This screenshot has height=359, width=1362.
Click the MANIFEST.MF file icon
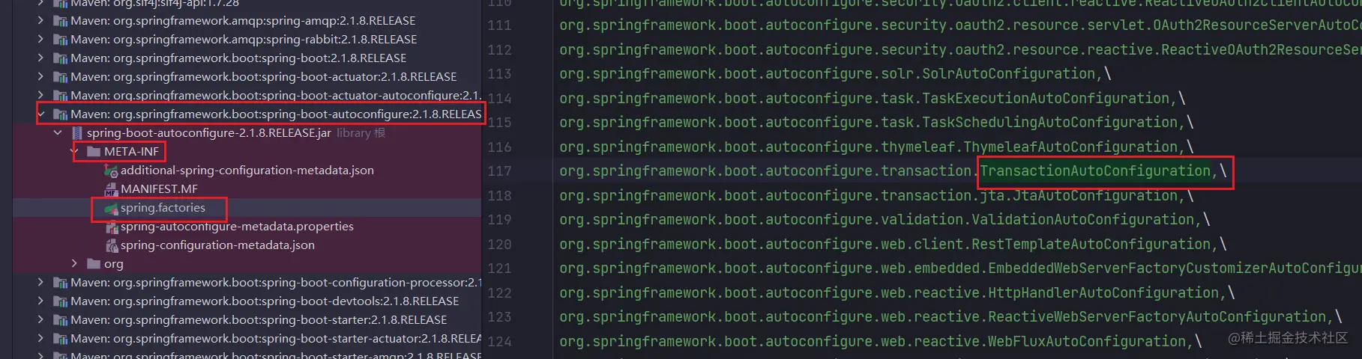tap(111, 189)
